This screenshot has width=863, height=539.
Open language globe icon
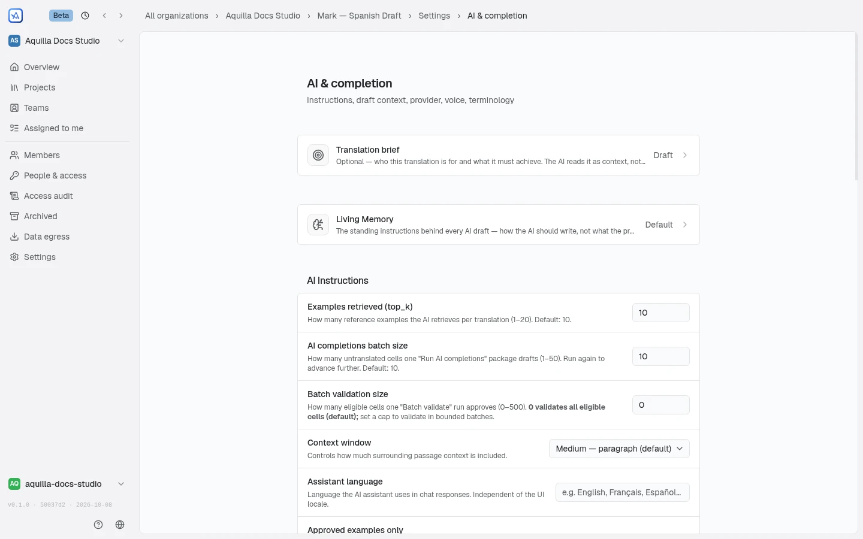coord(120,525)
